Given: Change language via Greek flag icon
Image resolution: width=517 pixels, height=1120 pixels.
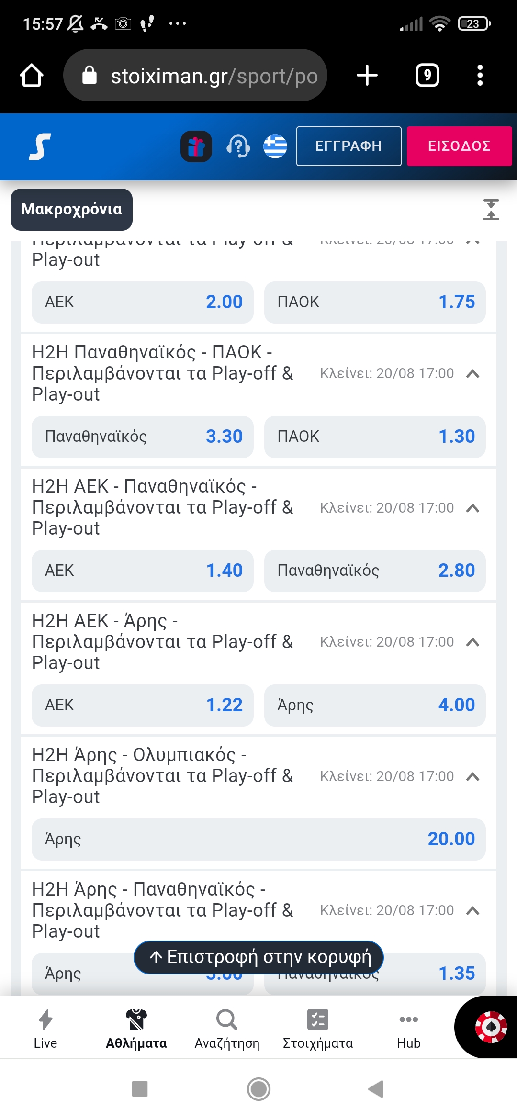Looking at the screenshot, I should pyautogui.click(x=275, y=146).
